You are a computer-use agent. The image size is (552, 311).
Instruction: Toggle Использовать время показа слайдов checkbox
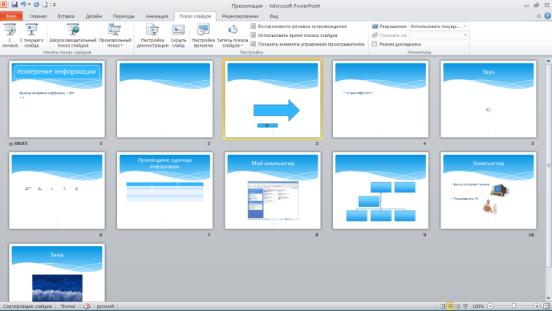253,34
